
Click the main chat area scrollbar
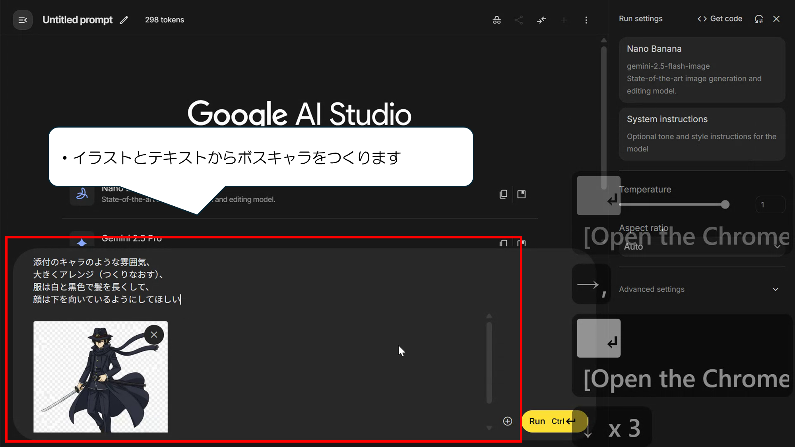[604, 118]
